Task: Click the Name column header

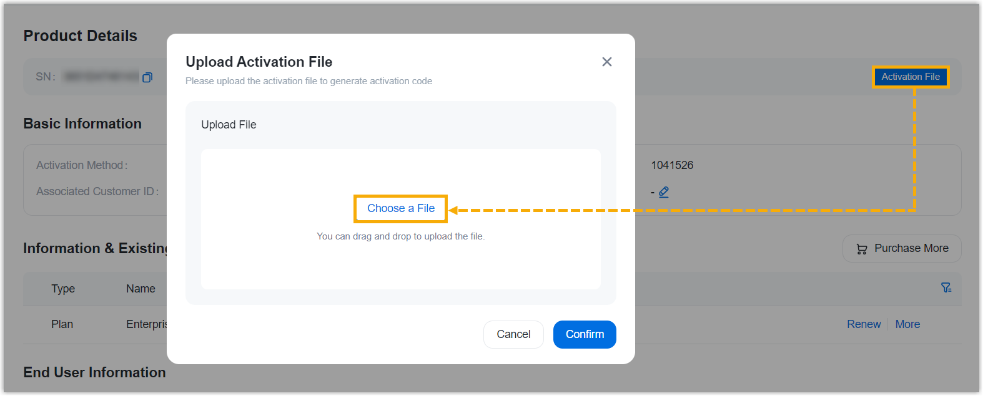Action: tap(141, 289)
